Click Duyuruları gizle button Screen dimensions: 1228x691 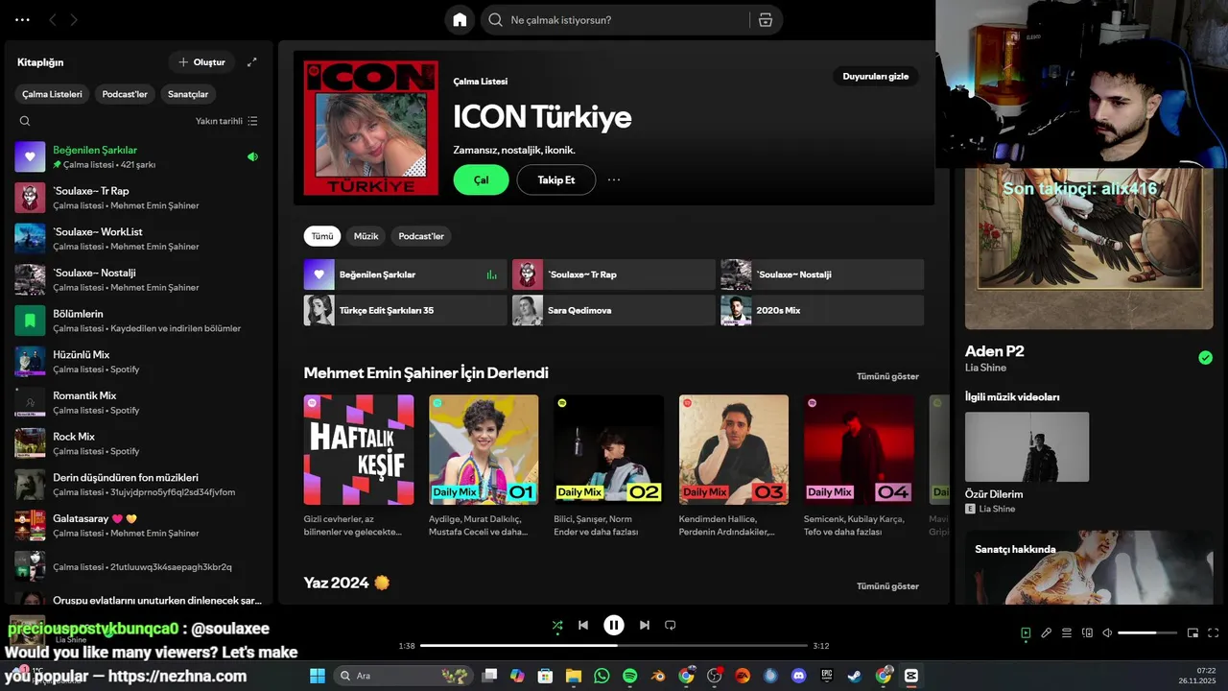(875, 76)
